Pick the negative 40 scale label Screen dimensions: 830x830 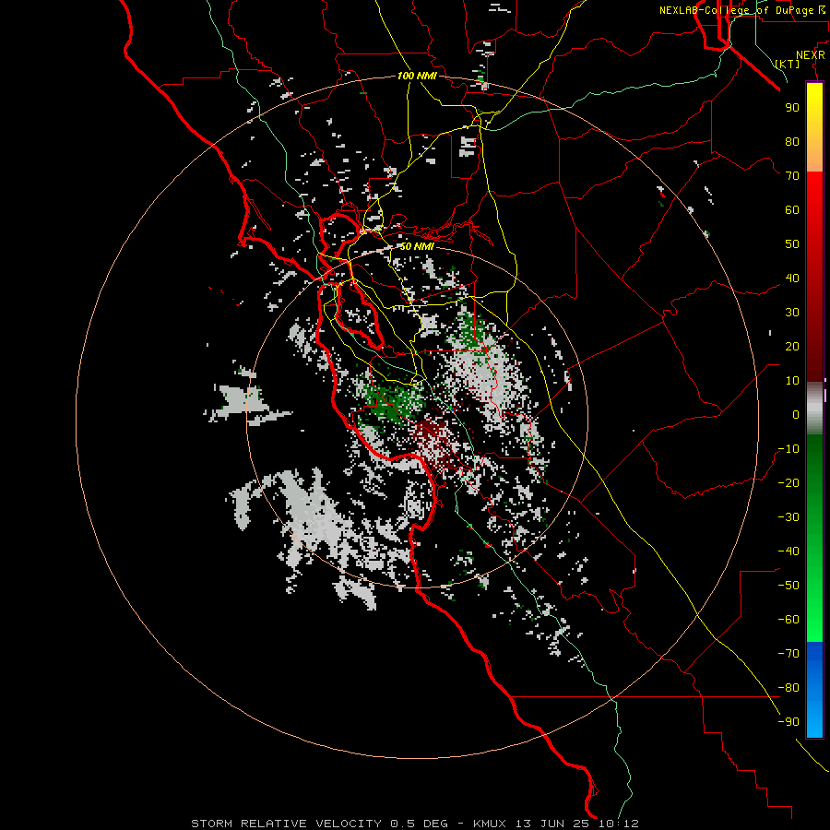788,551
